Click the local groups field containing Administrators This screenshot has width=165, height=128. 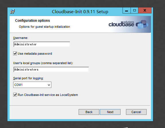[51, 69]
